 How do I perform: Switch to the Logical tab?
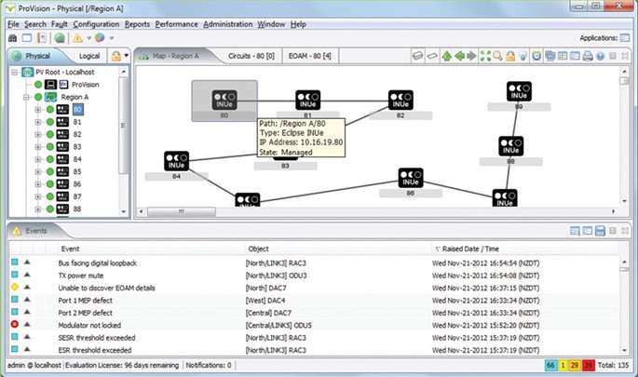coord(89,56)
